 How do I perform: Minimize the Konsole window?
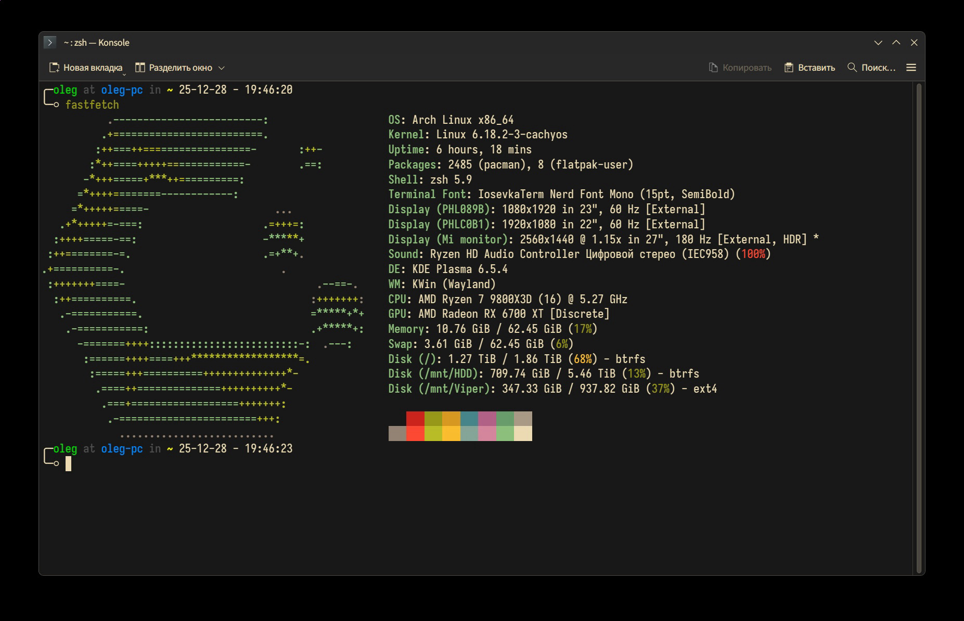tap(878, 43)
